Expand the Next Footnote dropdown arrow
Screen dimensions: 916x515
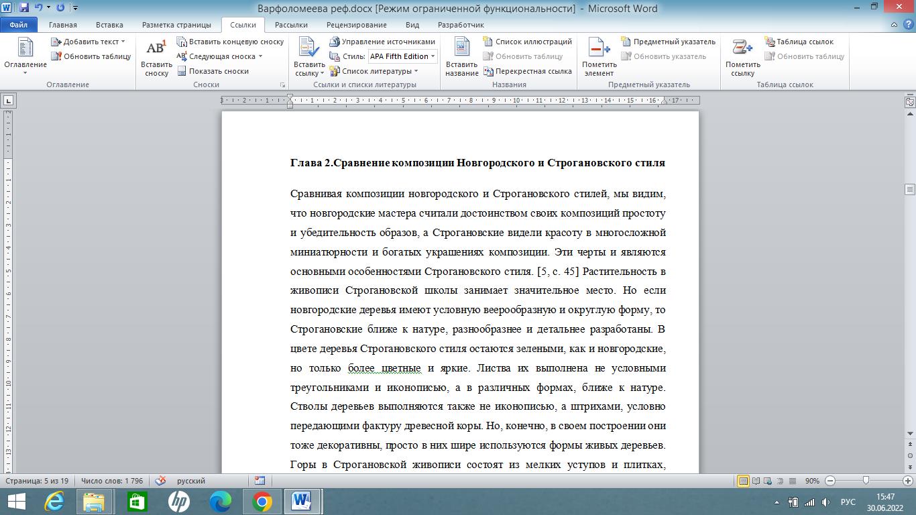click(260, 56)
